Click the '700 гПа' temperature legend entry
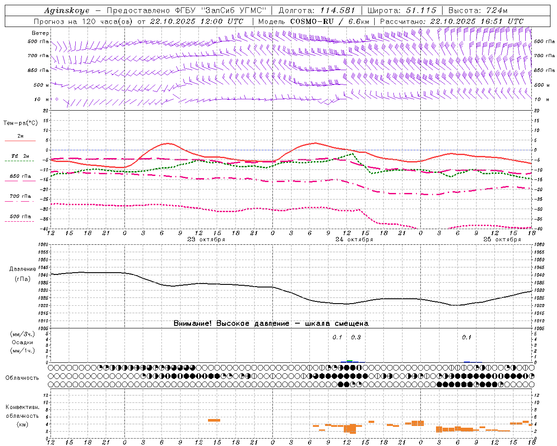This screenshot has height=446, width=557. point(20,196)
